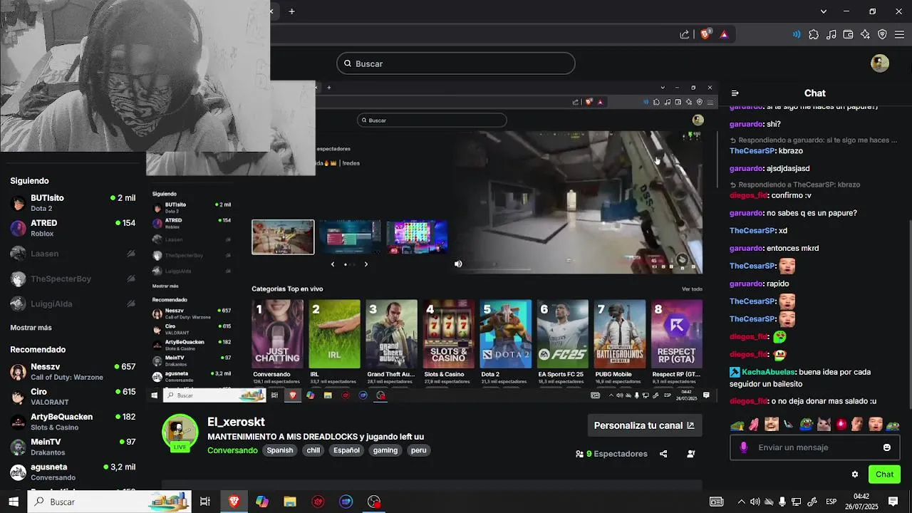Viewport: 912px width, 513px height.
Task: Open the Brave Wallet icon
Action: (848, 34)
